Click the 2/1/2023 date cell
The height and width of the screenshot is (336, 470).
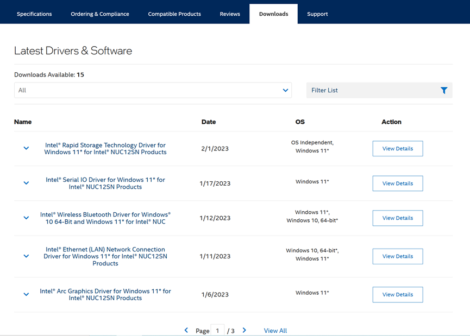[x=215, y=149]
